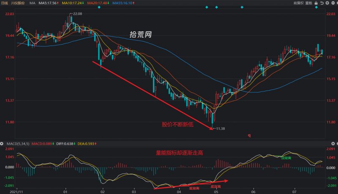Open the 日线 period selector
The width and height of the screenshot is (338, 194).
[5, 3]
